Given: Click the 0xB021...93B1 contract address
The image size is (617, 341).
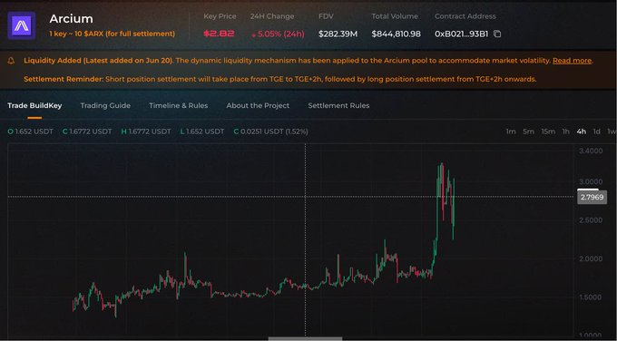Looking at the screenshot, I should [461, 34].
